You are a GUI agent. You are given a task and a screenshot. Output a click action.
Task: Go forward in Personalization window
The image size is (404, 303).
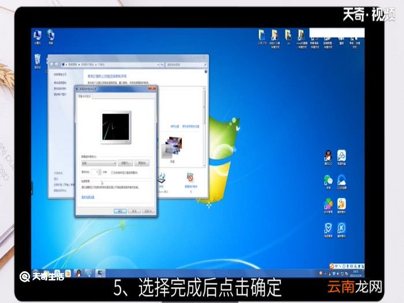(56, 65)
